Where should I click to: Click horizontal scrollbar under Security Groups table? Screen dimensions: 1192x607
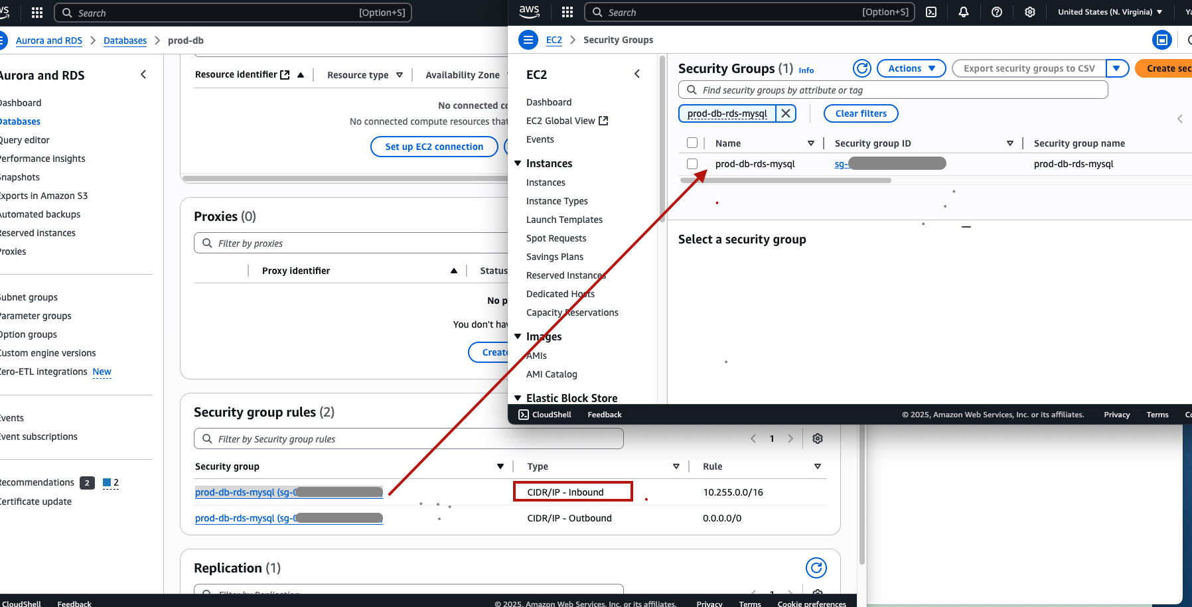pyautogui.click(x=786, y=180)
